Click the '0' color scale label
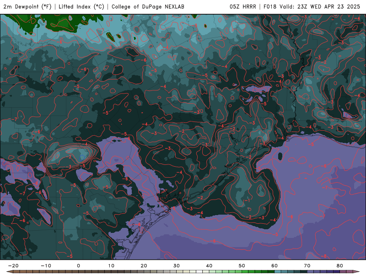Image resolution: width=366 pixels, height=274 pixels. [x=78, y=266]
